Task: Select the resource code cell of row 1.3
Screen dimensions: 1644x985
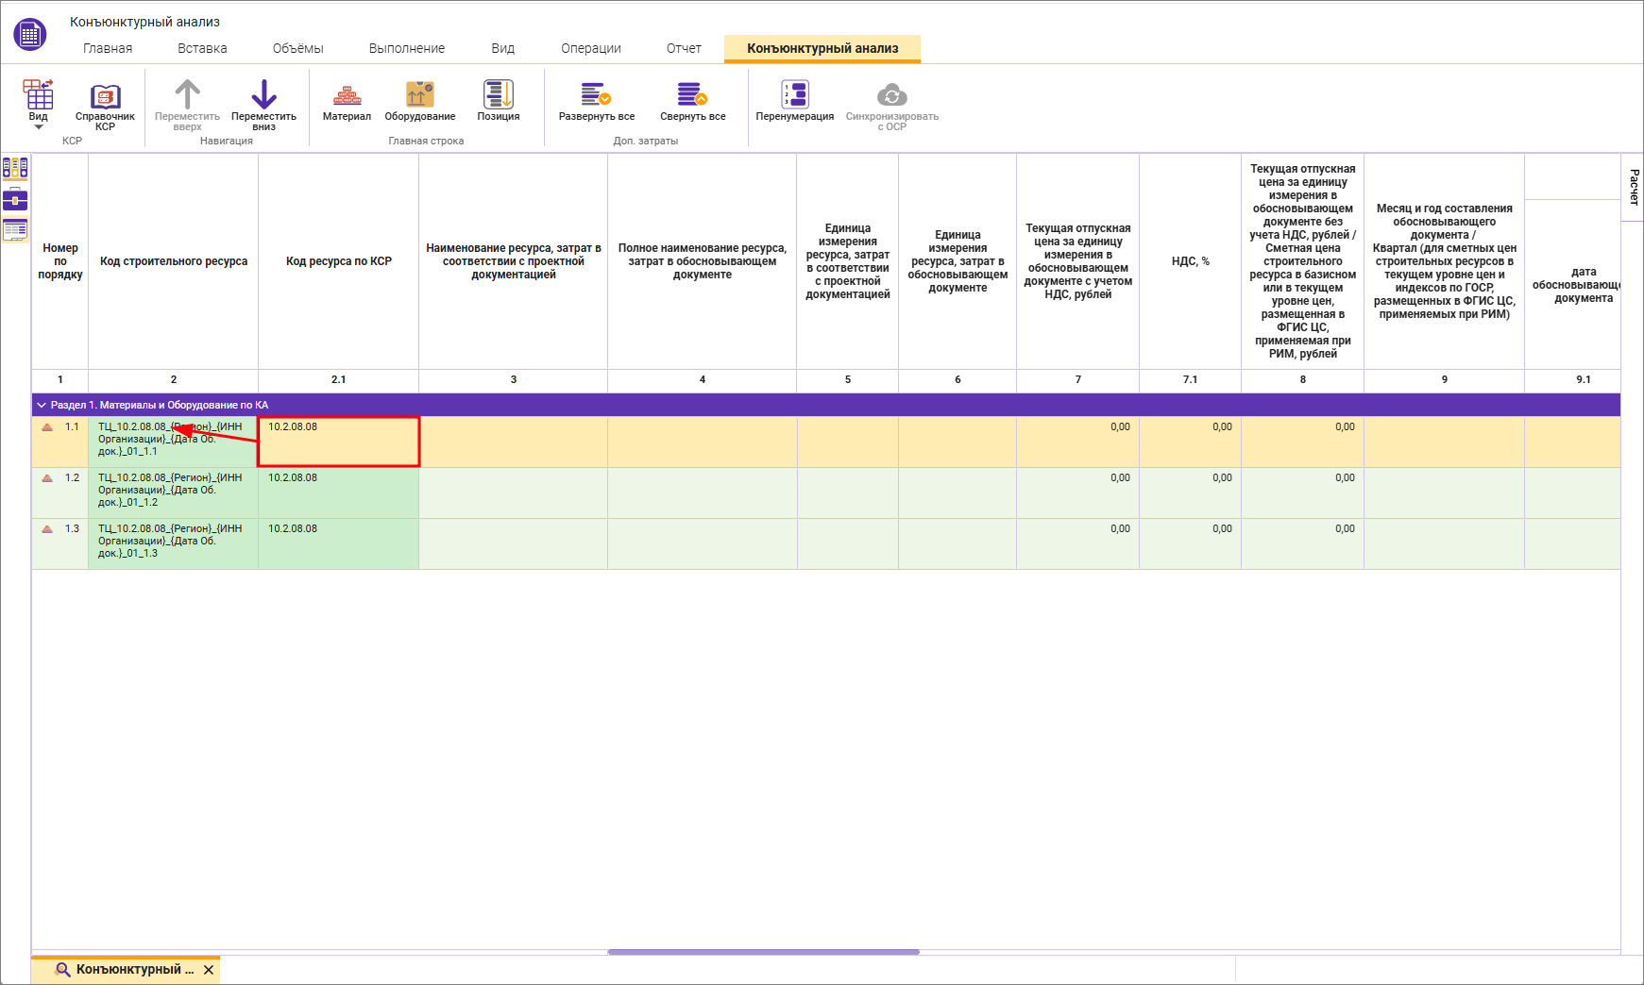Action: (173, 543)
